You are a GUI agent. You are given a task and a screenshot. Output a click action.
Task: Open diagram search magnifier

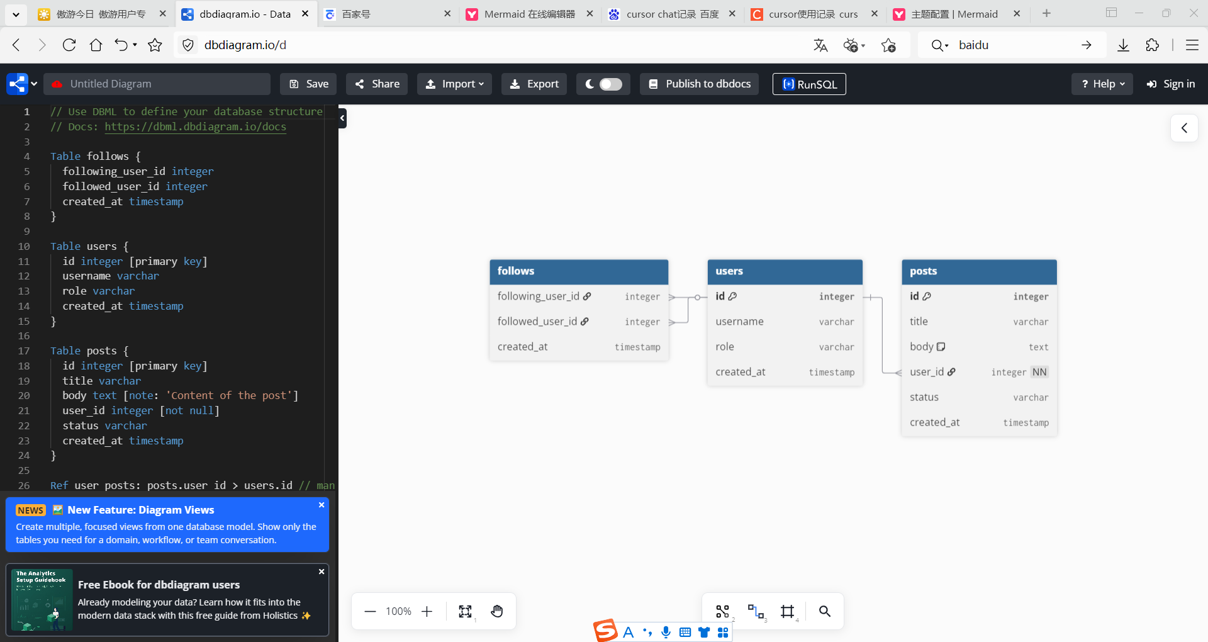pos(825,611)
